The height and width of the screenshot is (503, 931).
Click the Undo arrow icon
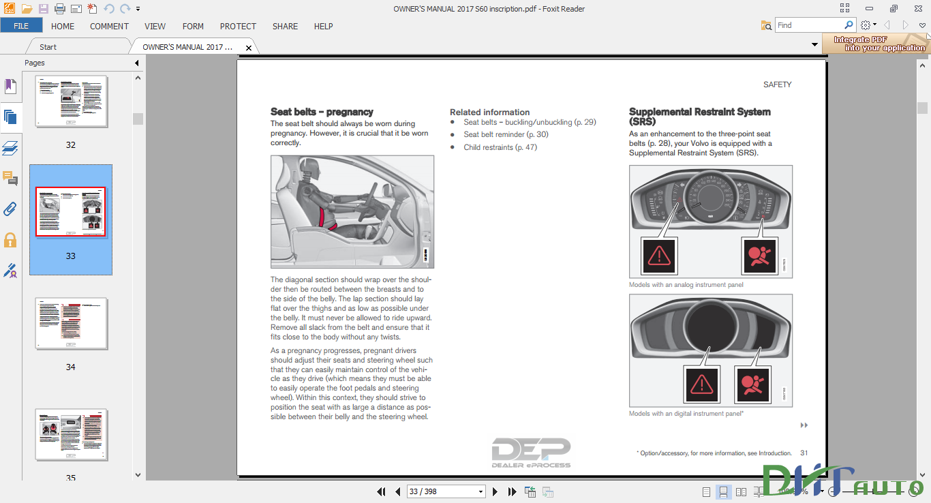[108, 8]
